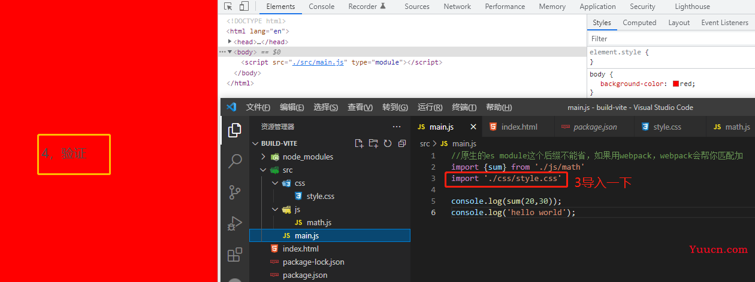Open VS Code Explorer activity bar icon
The width and height of the screenshot is (755, 282).
pyautogui.click(x=235, y=130)
